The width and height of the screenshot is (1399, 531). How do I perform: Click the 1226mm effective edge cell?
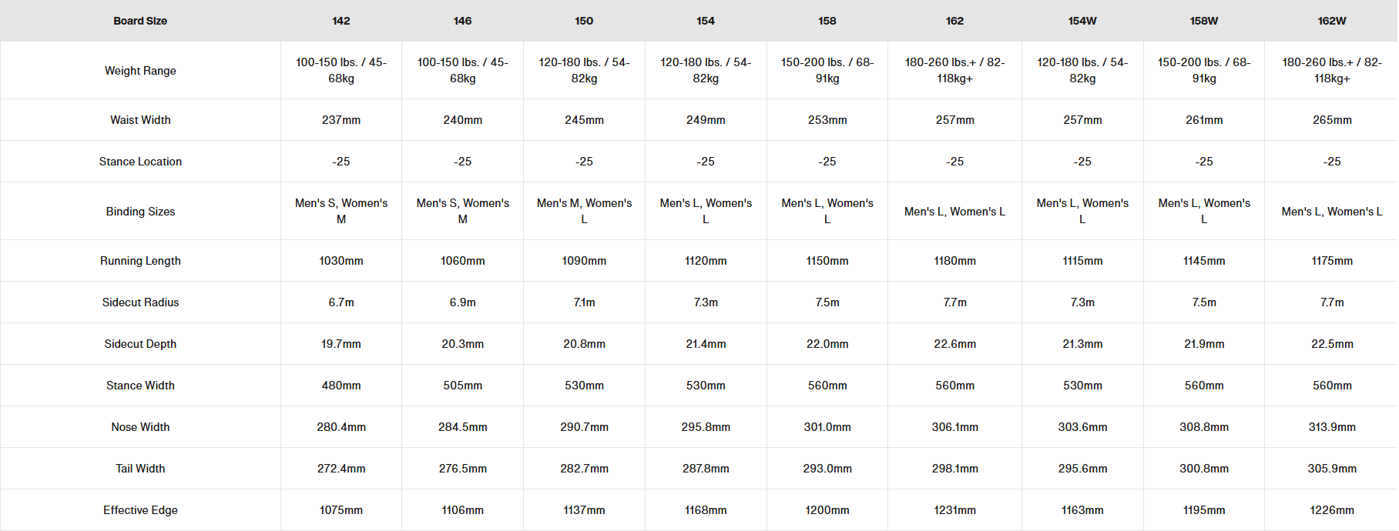pos(1332,510)
